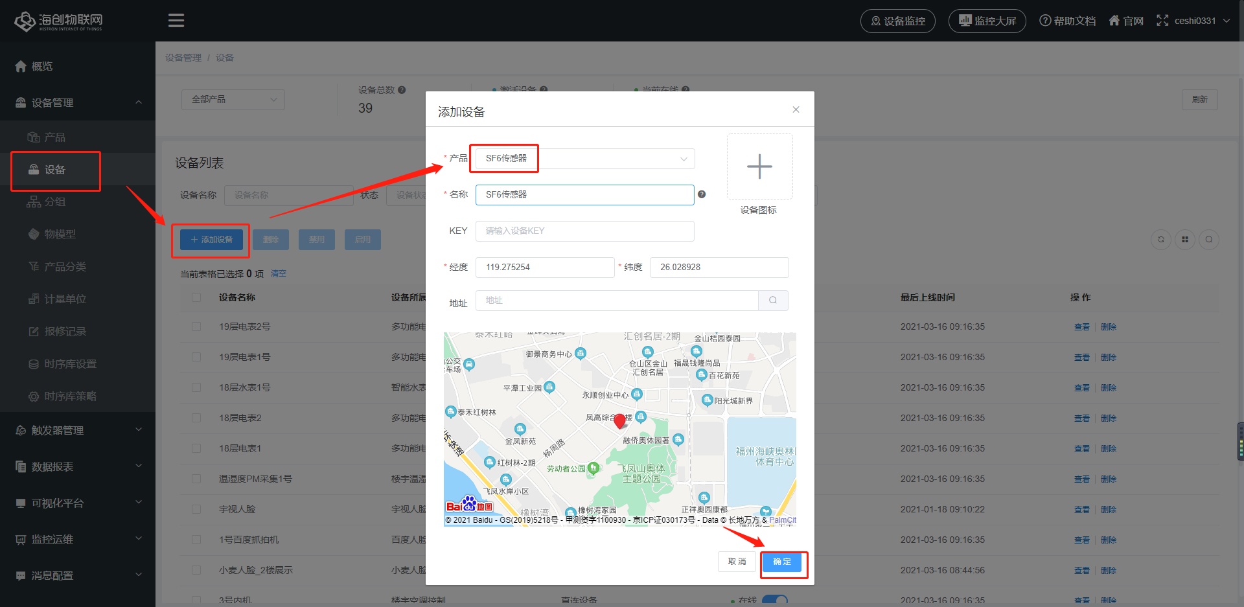The image size is (1244, 607).
Task: Check the row 18层电表1
Action: pyautogui.click(x=196, y=448)
